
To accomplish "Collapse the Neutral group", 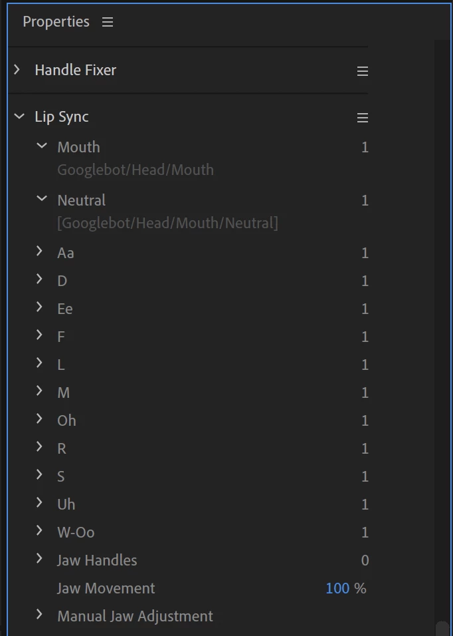I will 41,199.
